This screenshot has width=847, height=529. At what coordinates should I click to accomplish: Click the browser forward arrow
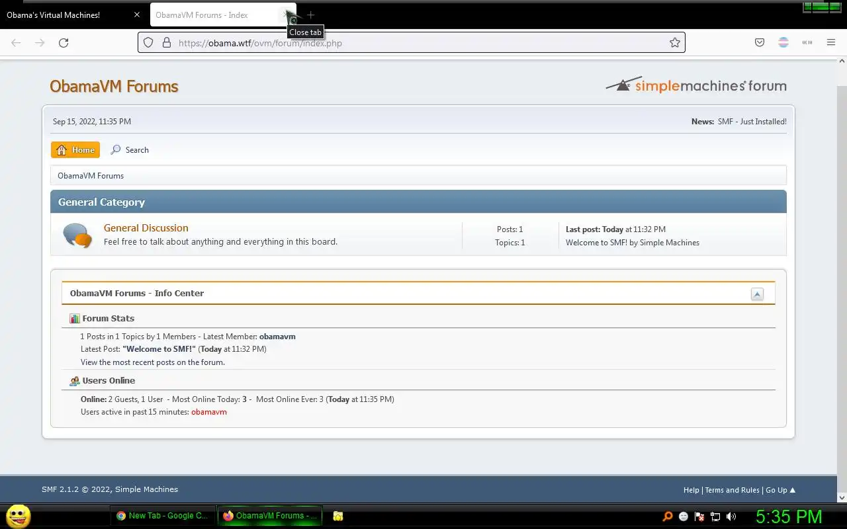(x=40, y=43)
